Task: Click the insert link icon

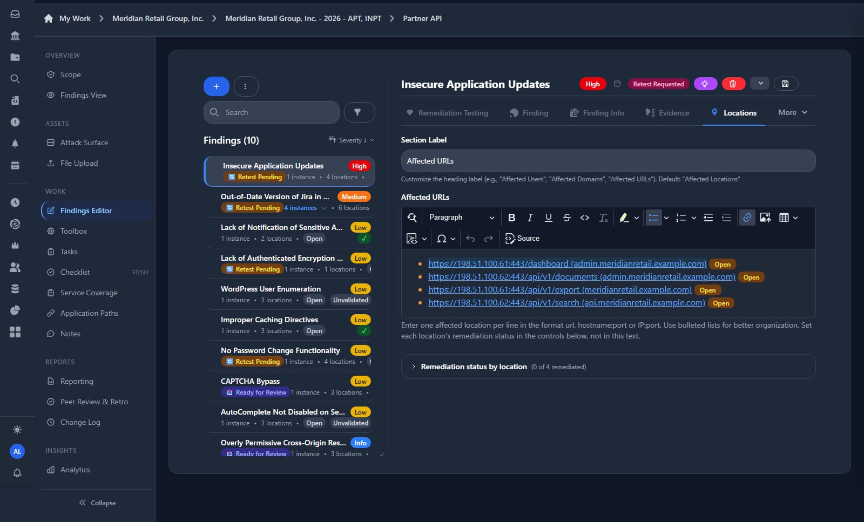Action: [747, 218]
